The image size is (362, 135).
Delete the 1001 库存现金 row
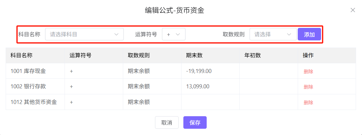tap(308, 71)
